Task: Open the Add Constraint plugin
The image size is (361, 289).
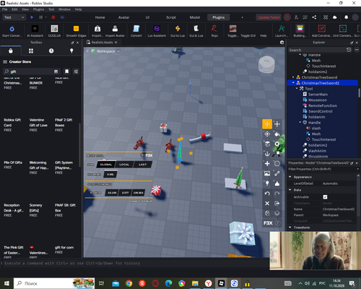Action: (321, 30)
